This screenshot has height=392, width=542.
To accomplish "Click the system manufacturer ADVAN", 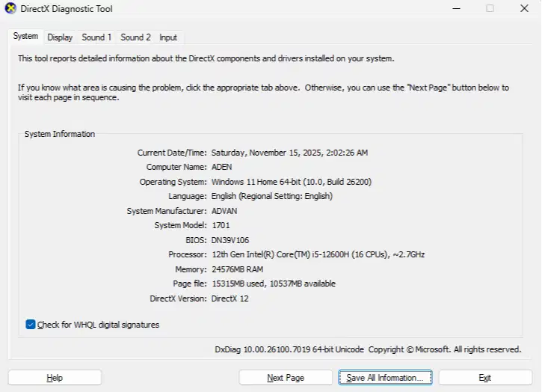I will (x=224, y=211).
